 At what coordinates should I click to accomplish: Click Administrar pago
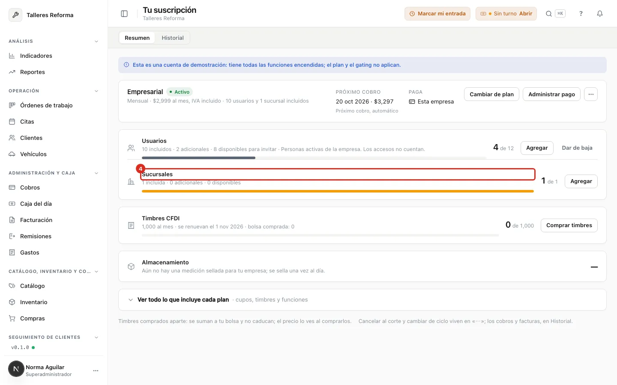point(551,94)
